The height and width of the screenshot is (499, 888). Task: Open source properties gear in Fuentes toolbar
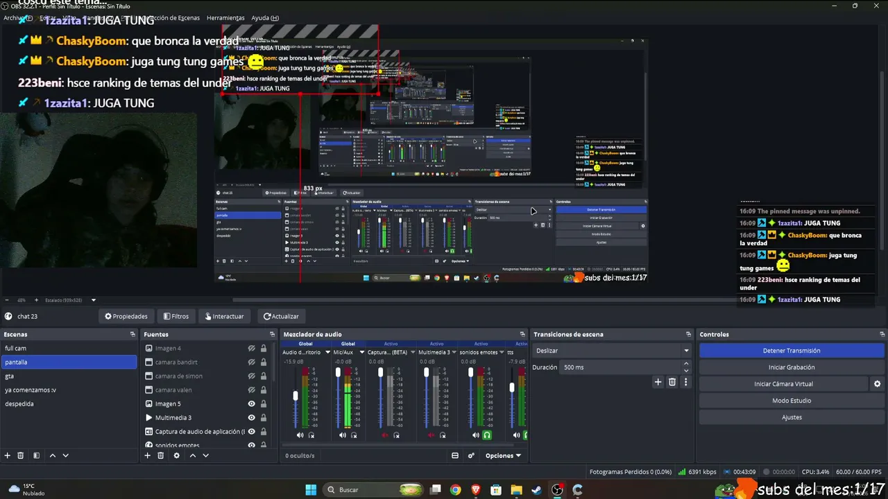(176, 455)
